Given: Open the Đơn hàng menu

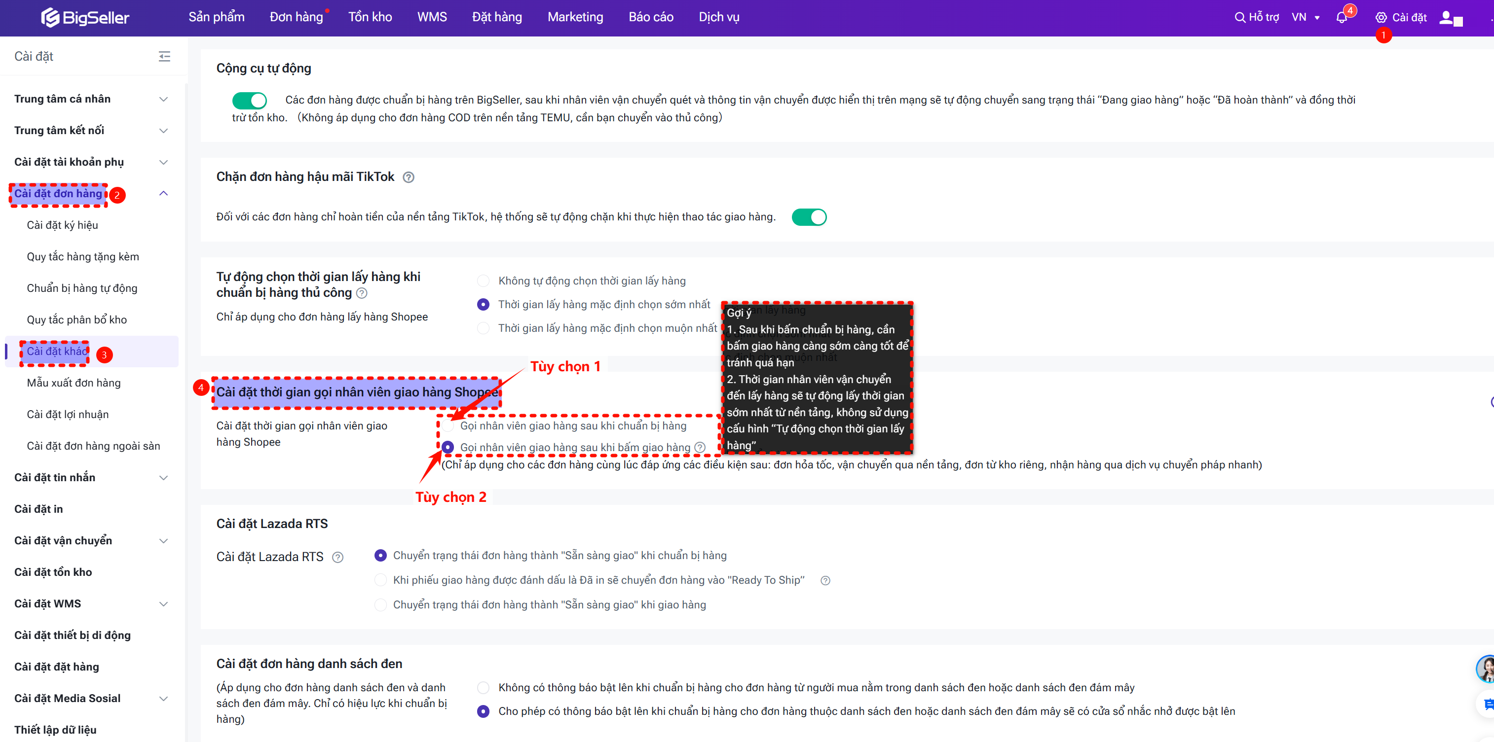Looking at the screenshot, I should pyautogui.click(x=296, y=17).
